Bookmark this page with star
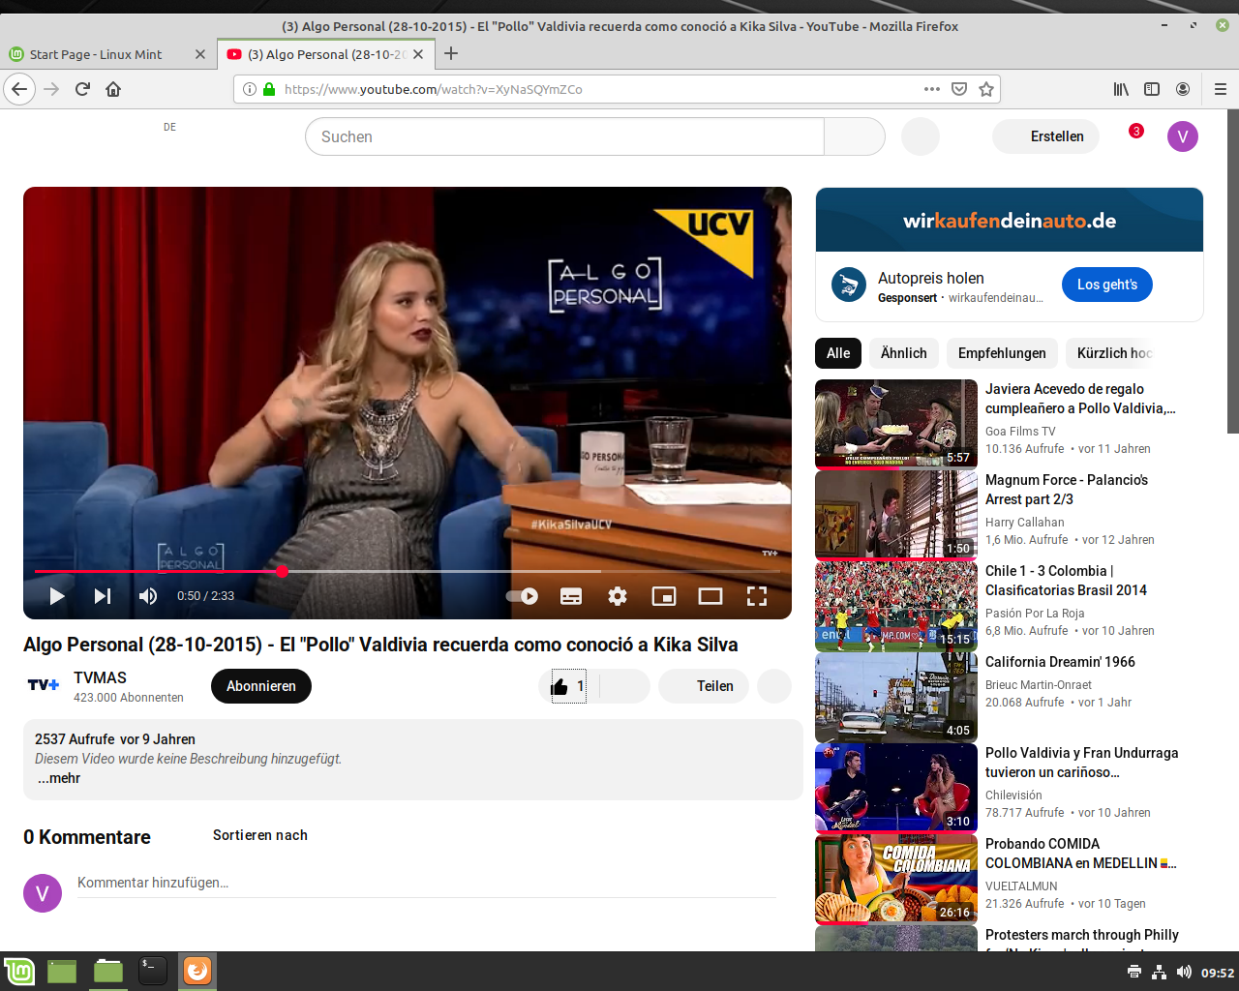 point(986,89)
